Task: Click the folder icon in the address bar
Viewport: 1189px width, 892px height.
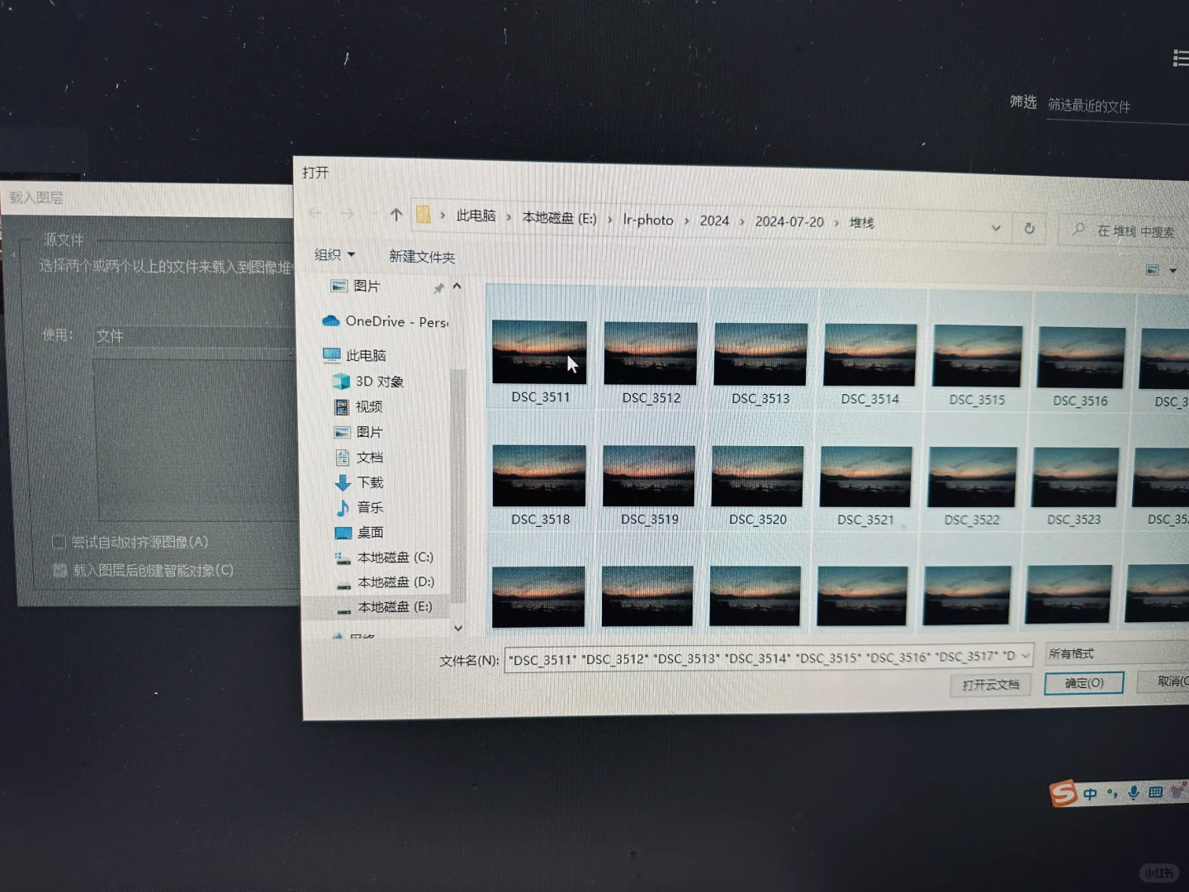Action: [x=424, y=215]
